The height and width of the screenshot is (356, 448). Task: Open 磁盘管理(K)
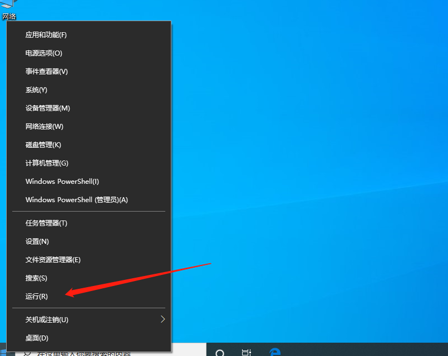click(43, 145)
